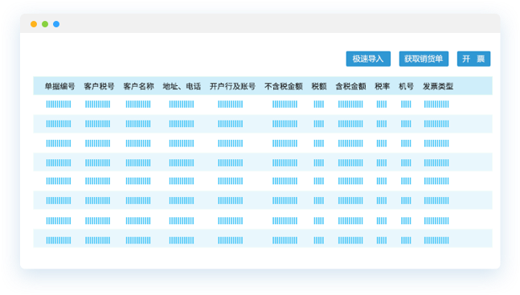Select the 开户行及账号 column header
The image size is (520, 295).
click(x=232, y=86)
